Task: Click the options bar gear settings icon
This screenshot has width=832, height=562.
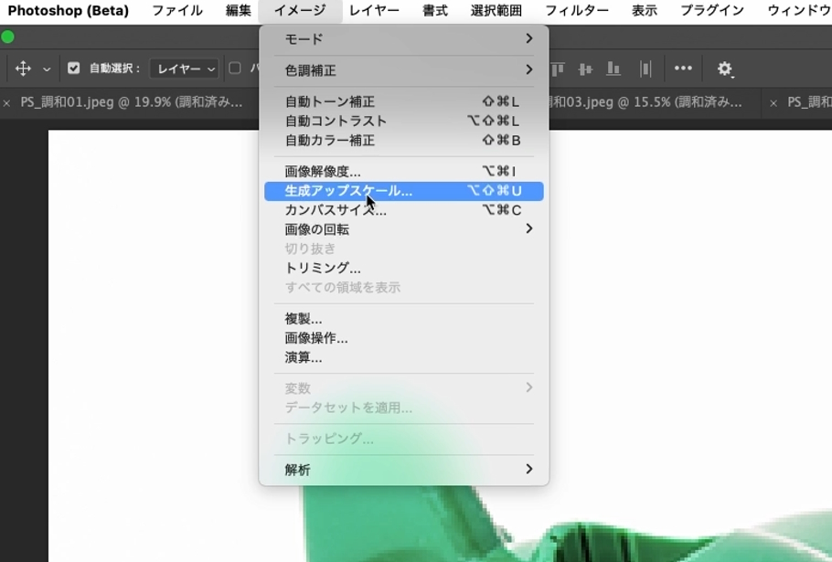Action: coord(725,69)
